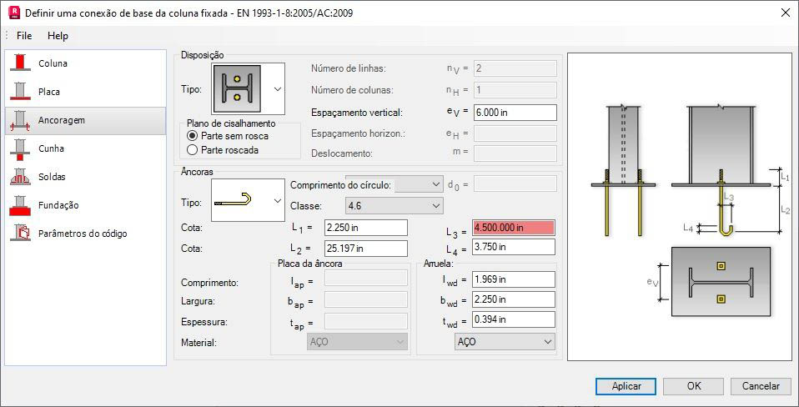799x407 pixels.
Task: Open the Disposição Tipo dropdown arrow
Action: [278, 88]
